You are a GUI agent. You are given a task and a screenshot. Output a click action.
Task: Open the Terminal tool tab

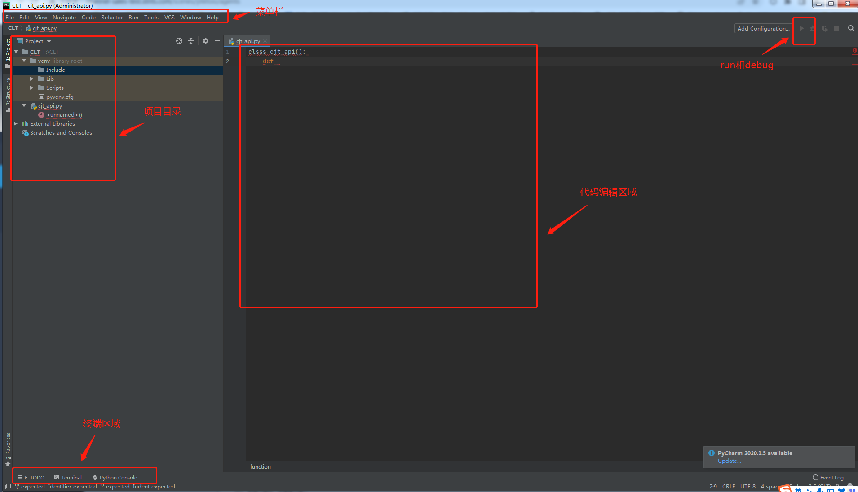click(x=68, y=477)
